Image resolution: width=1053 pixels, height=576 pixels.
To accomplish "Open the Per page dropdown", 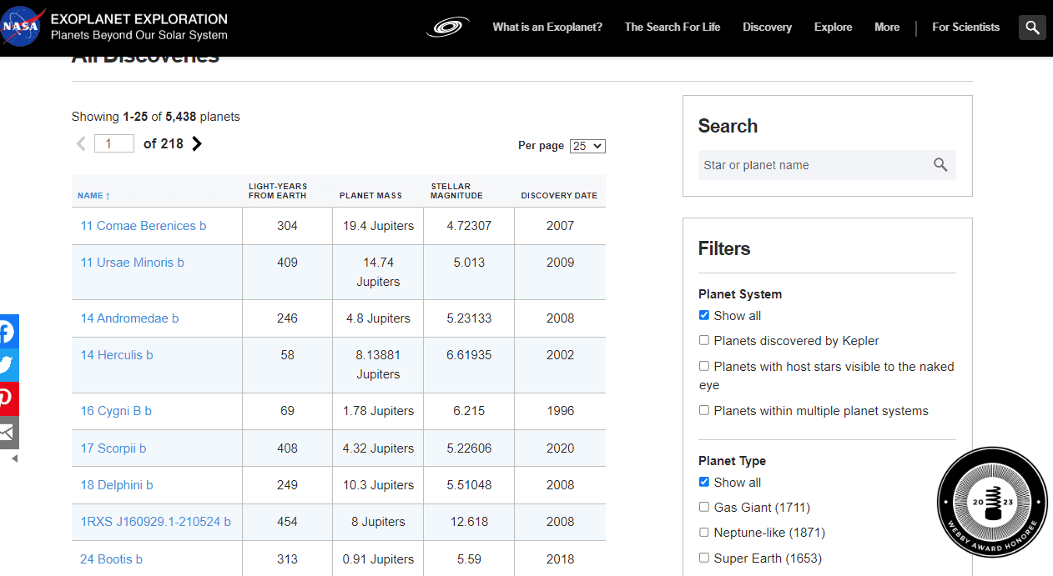I will [587, 146].
